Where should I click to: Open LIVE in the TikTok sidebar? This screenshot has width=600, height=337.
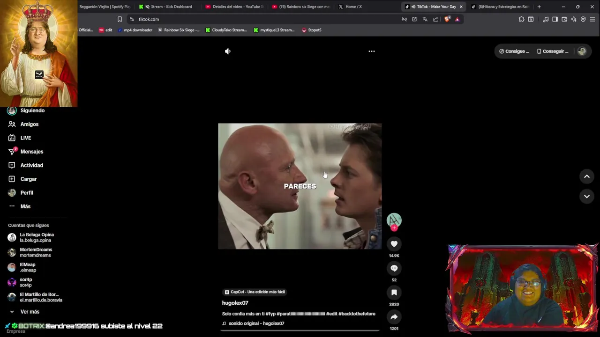19,138
